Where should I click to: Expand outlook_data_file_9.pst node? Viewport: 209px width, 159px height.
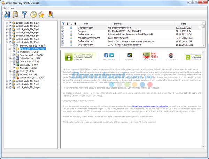click(x=7, y=84)
